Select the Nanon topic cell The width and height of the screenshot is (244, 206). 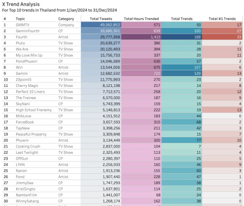21,171
